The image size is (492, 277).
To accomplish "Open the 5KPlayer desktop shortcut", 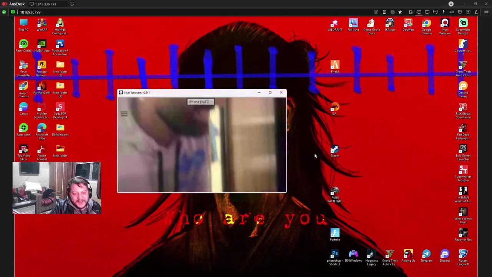I will click(x=390, y=25).
